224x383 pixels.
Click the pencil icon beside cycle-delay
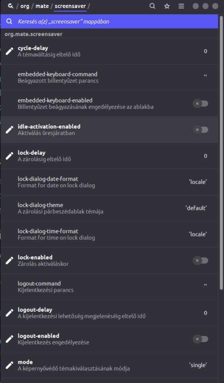(10, 51)
